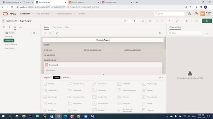Select the After Submit processing node
This screenshot has width=213, height=119.
point(10,33)
